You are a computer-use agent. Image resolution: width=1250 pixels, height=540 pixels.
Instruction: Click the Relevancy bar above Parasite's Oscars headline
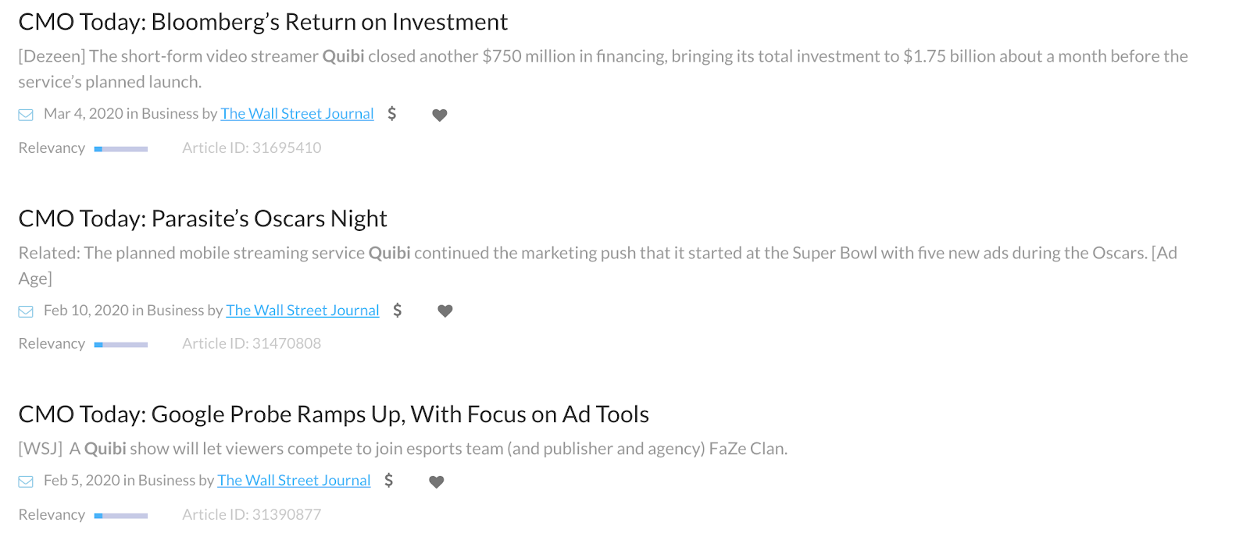[x=121, y=149]
